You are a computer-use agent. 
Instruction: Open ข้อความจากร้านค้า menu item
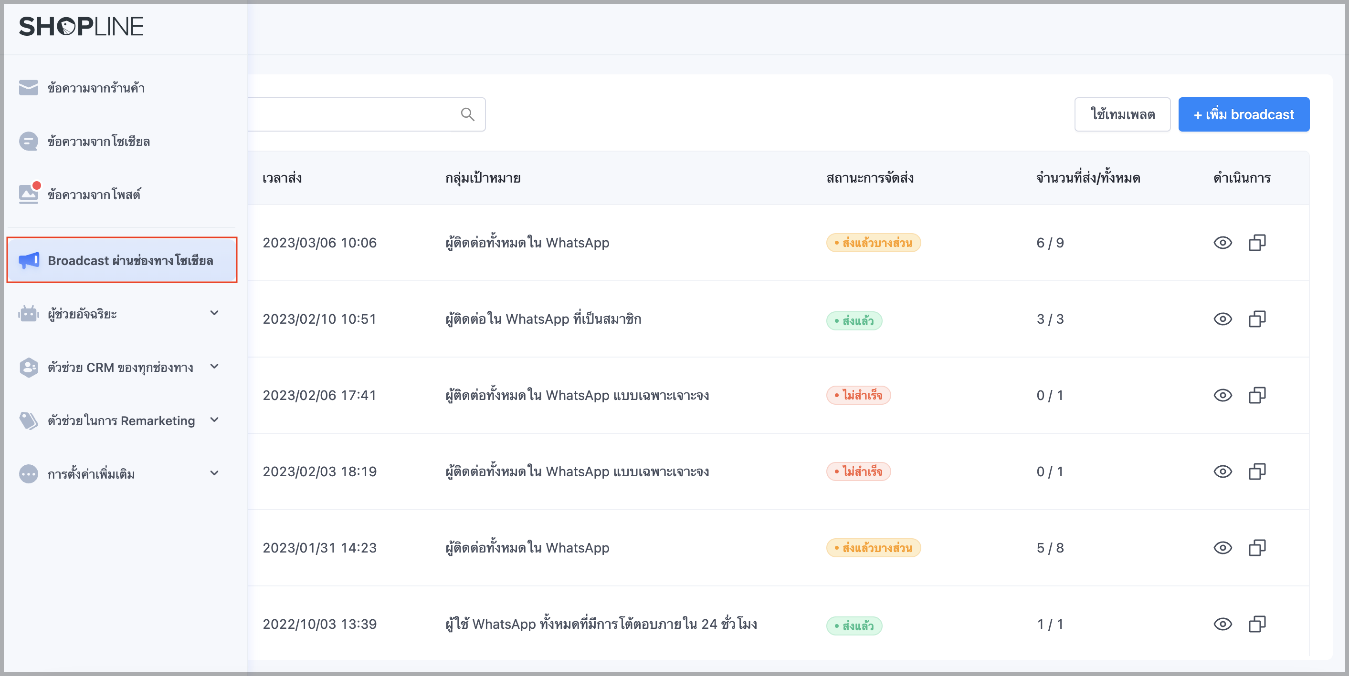pyautogui.click(x=122, y=88)
